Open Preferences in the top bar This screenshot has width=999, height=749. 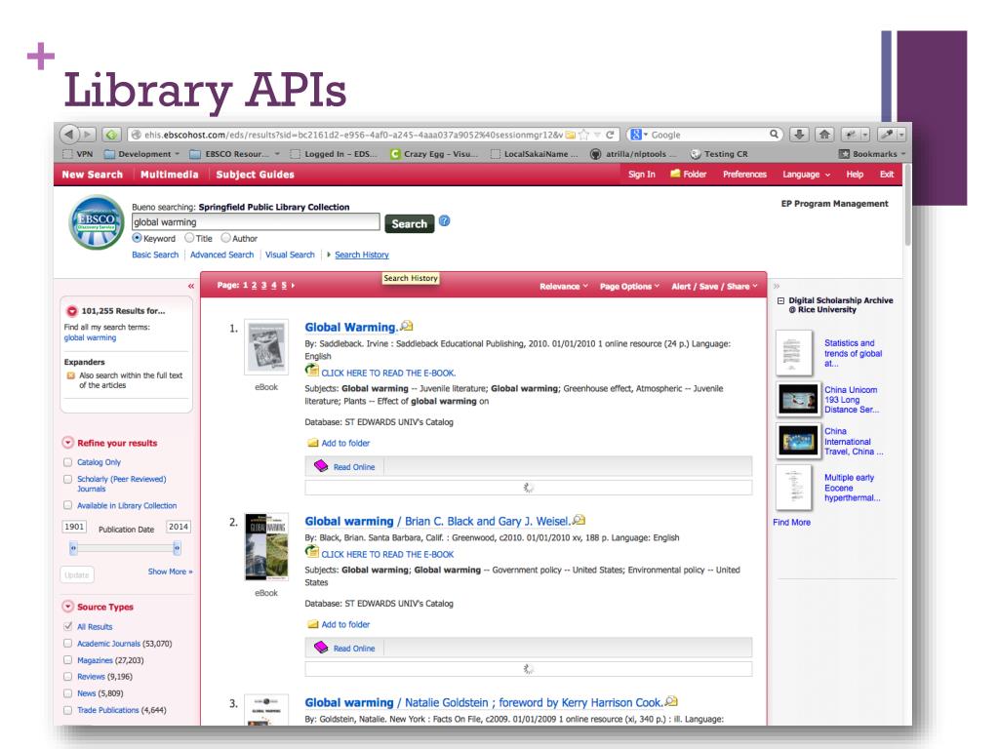pos(744,174)
